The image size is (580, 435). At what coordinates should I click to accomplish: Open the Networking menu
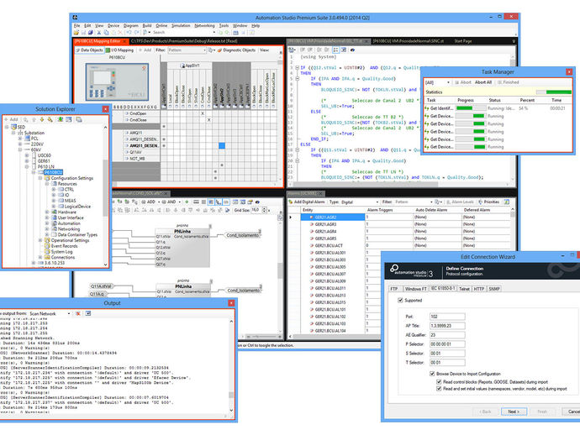(204, 25)
